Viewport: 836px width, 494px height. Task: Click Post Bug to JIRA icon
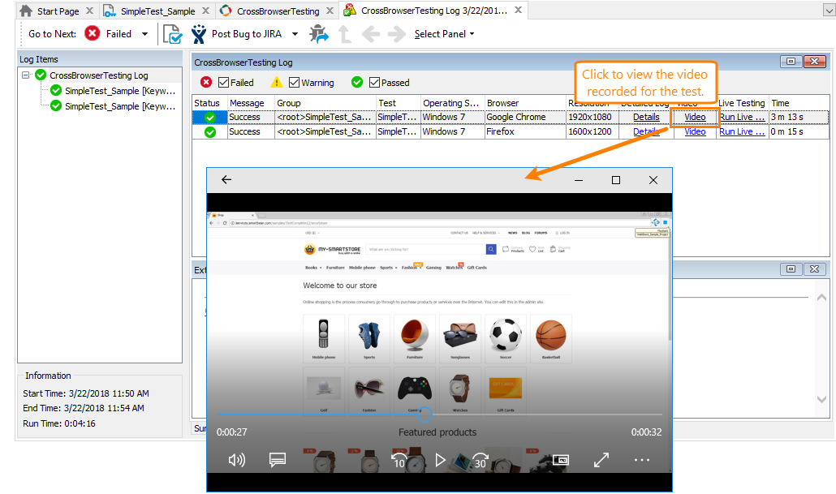[x=198, y=34]
